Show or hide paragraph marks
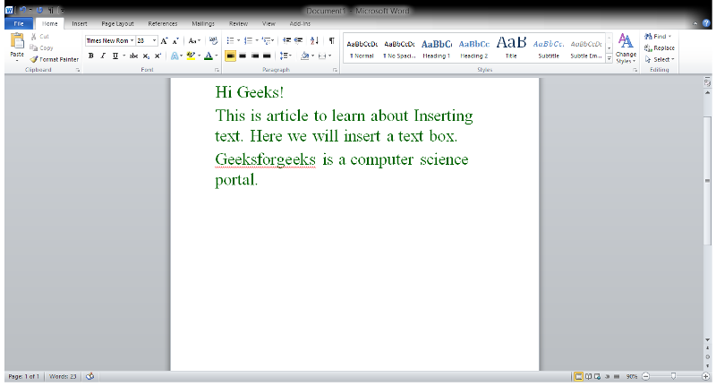The height and width of the screenshot is (386, 716). pyautogui.click(x=331, y=40)
